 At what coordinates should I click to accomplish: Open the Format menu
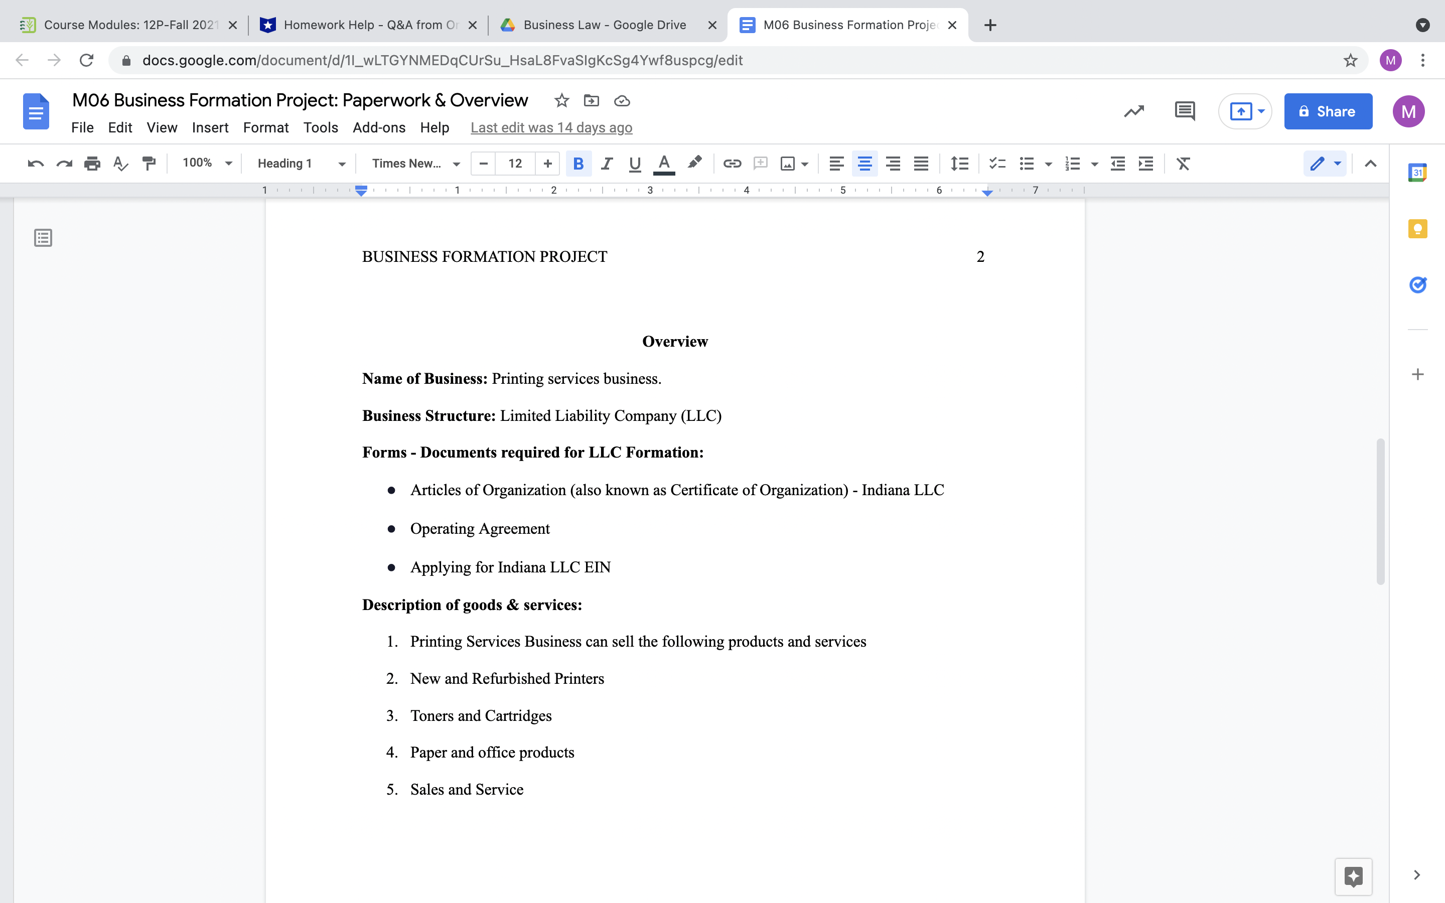pyautogui.click(x=266, y=127)
